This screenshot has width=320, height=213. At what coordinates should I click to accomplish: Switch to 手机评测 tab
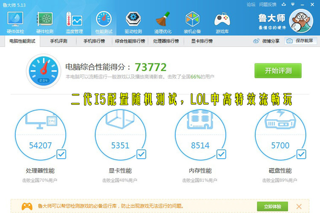coord(58,41)
